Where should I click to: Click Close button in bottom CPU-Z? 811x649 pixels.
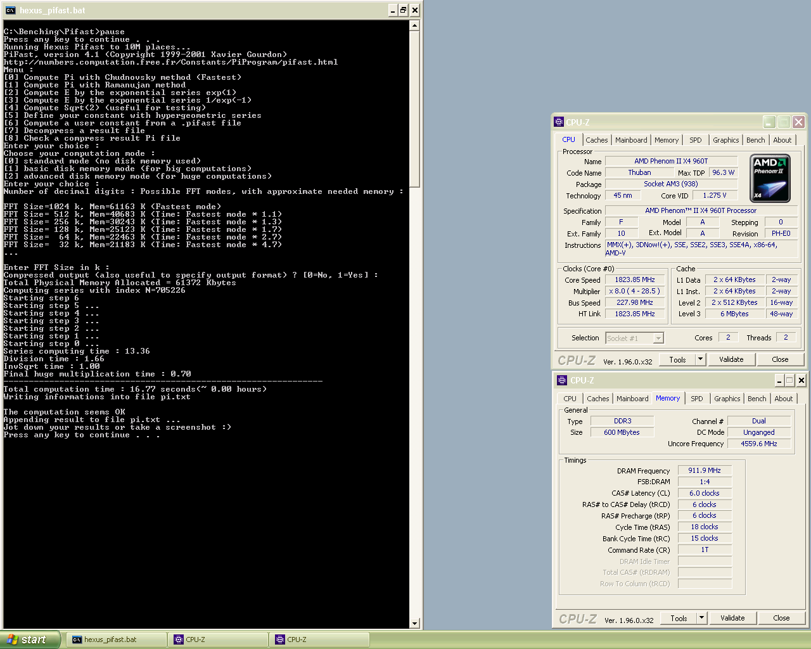[x=781, y=618]
